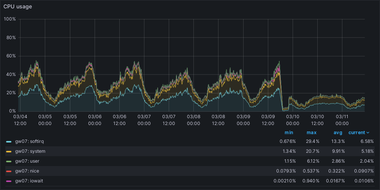Sort legend by current column header
The image size is (380, 190).
[x=356, y=133]
